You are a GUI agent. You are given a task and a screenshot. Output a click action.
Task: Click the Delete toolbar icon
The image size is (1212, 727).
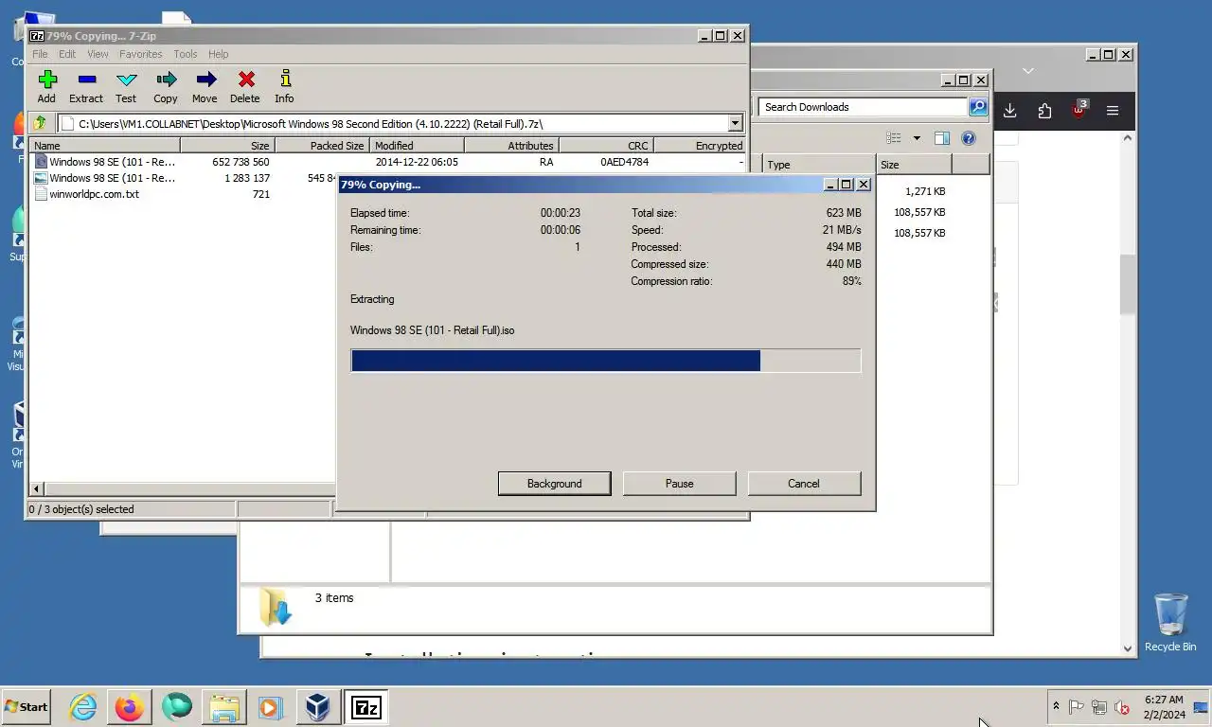tap(245, 86)
